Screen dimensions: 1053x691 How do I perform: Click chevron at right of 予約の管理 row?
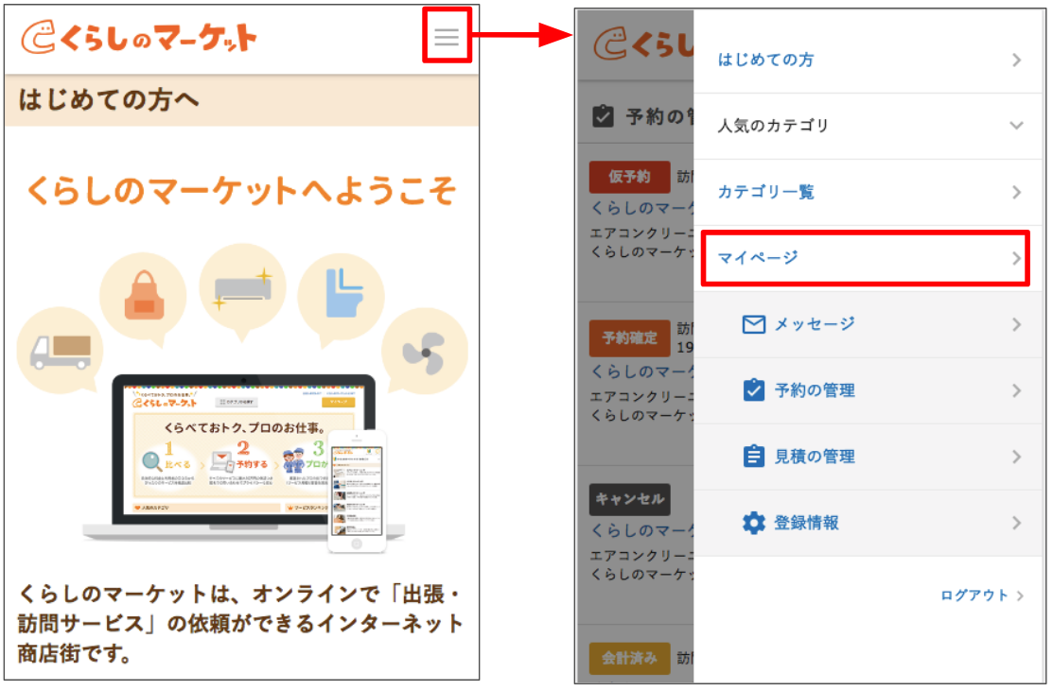1017,390
